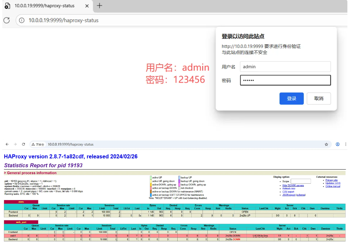Open a new tab with the plus icon
350x243 pixels.
click(x=99, y=6)
